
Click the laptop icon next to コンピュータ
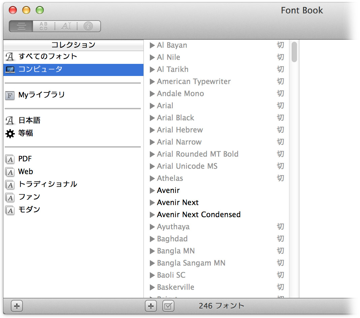(10, 70)
